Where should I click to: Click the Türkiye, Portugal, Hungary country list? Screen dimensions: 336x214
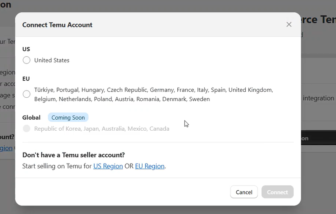(154, 94)
